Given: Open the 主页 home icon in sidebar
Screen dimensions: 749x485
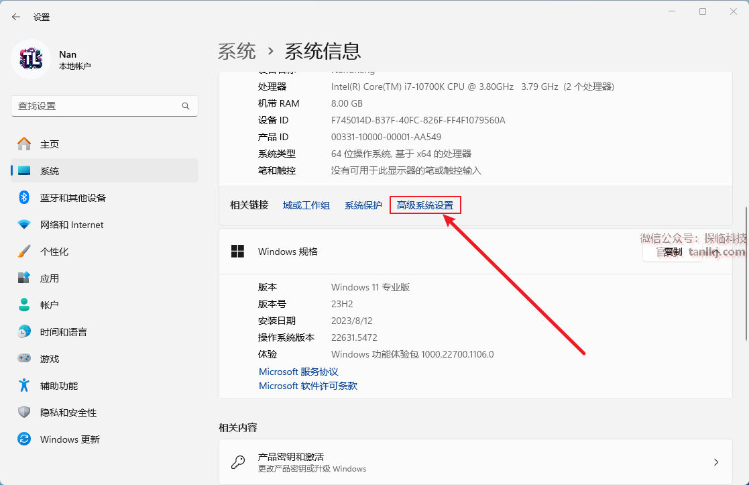Looking at the screenshot, I should tap(24, 144).
